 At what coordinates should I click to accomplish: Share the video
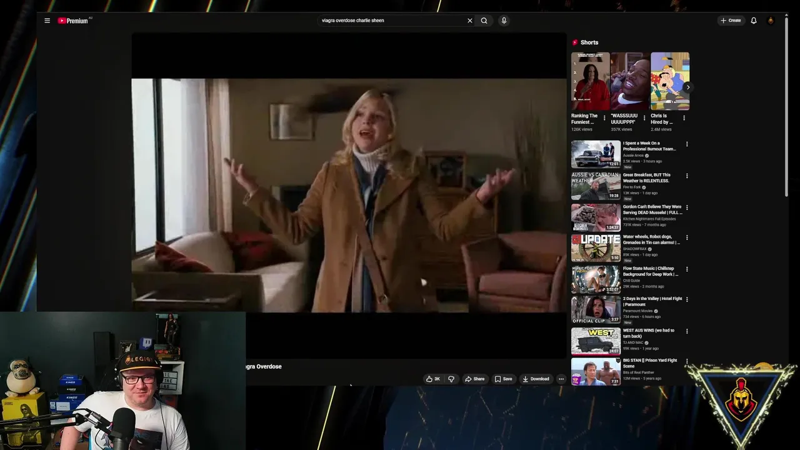(x=474, y=379)
